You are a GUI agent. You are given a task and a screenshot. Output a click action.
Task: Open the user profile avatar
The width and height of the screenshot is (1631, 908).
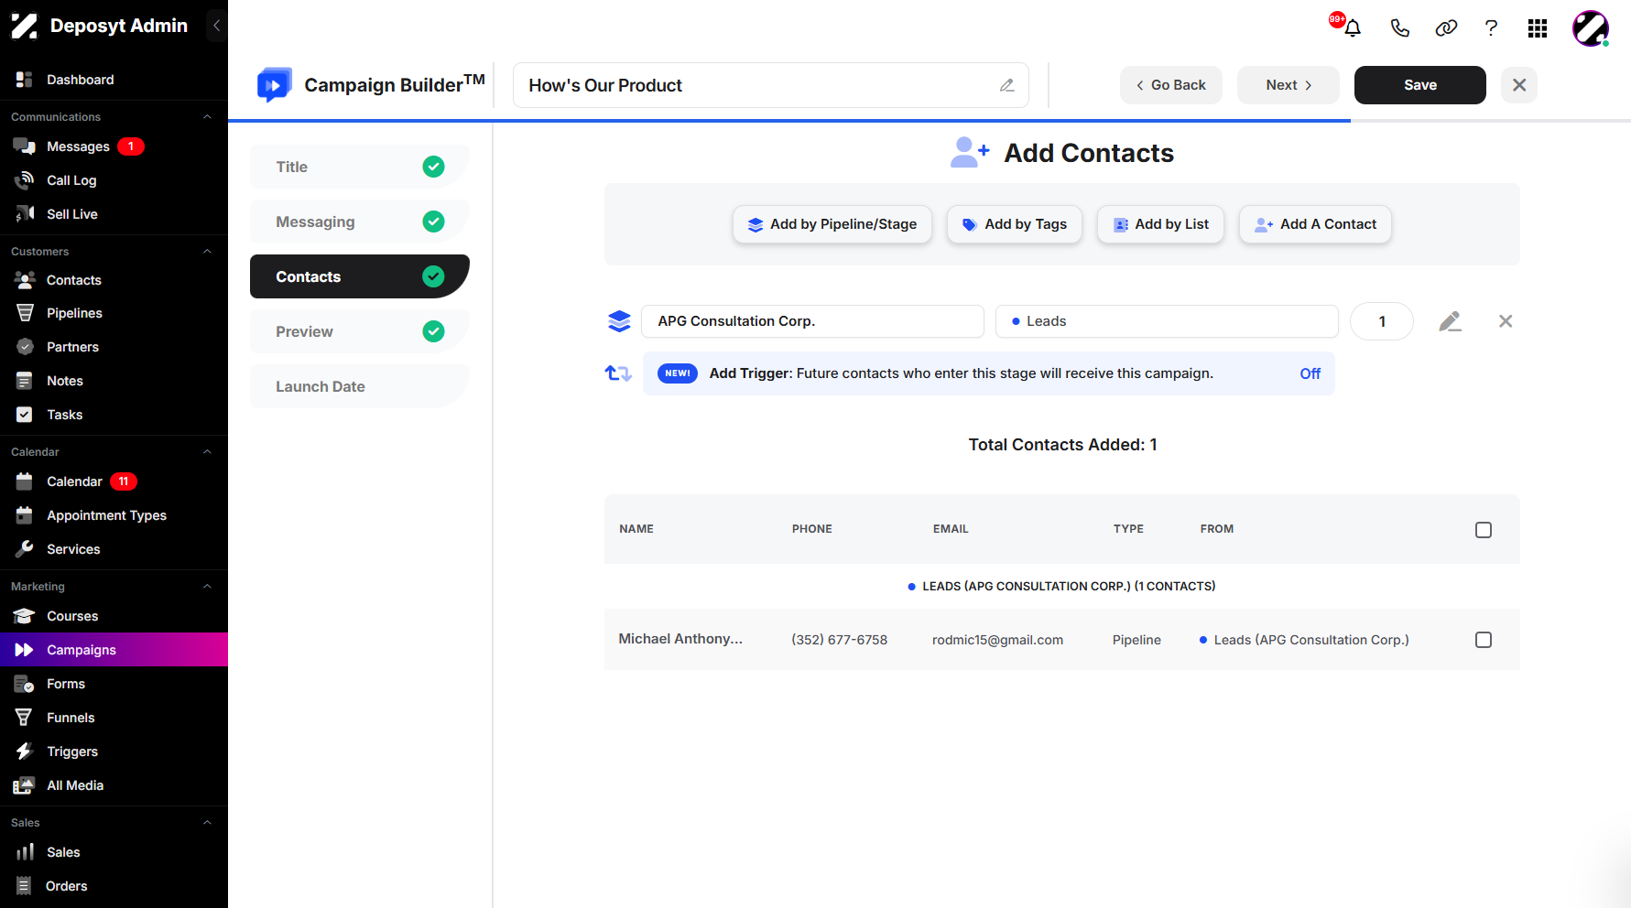pyautogui.click(x=1591, y=28)
